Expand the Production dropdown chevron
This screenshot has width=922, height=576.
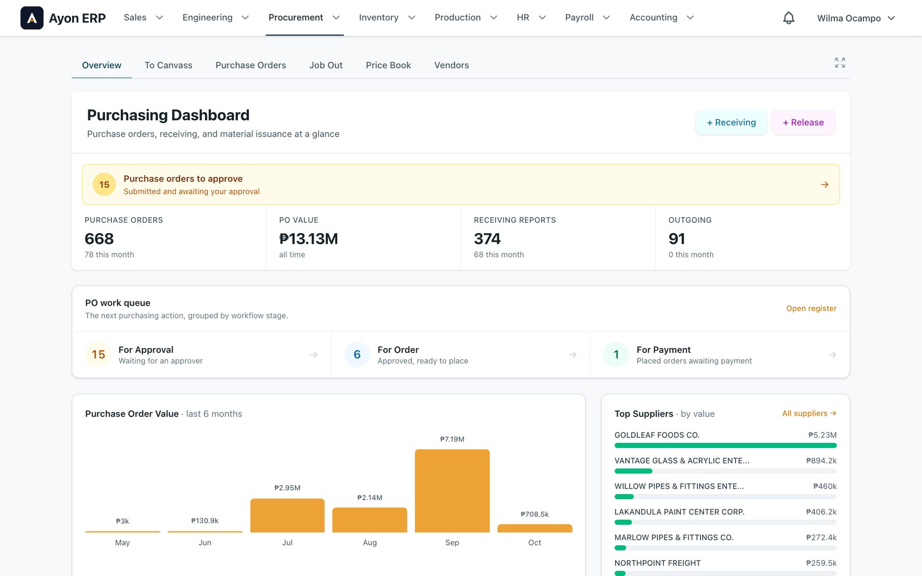click(494, 18)
